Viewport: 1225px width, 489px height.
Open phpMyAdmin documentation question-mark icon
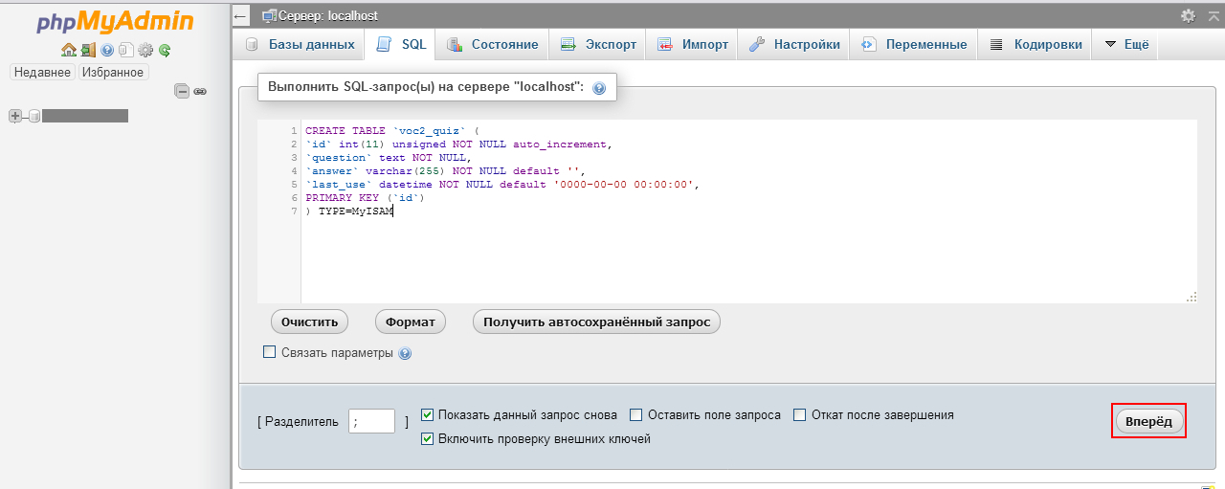click(x=107, y=50)
